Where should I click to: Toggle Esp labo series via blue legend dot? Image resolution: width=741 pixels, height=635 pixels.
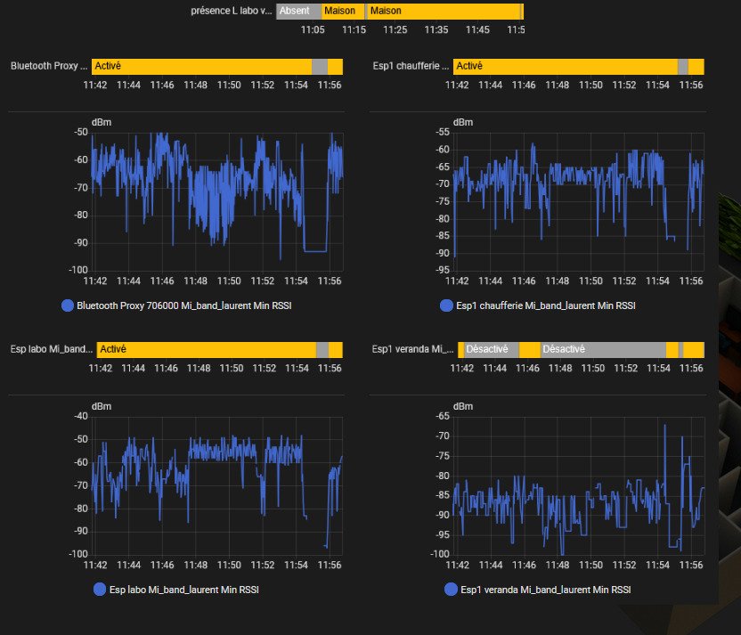[x=99, y=590]
